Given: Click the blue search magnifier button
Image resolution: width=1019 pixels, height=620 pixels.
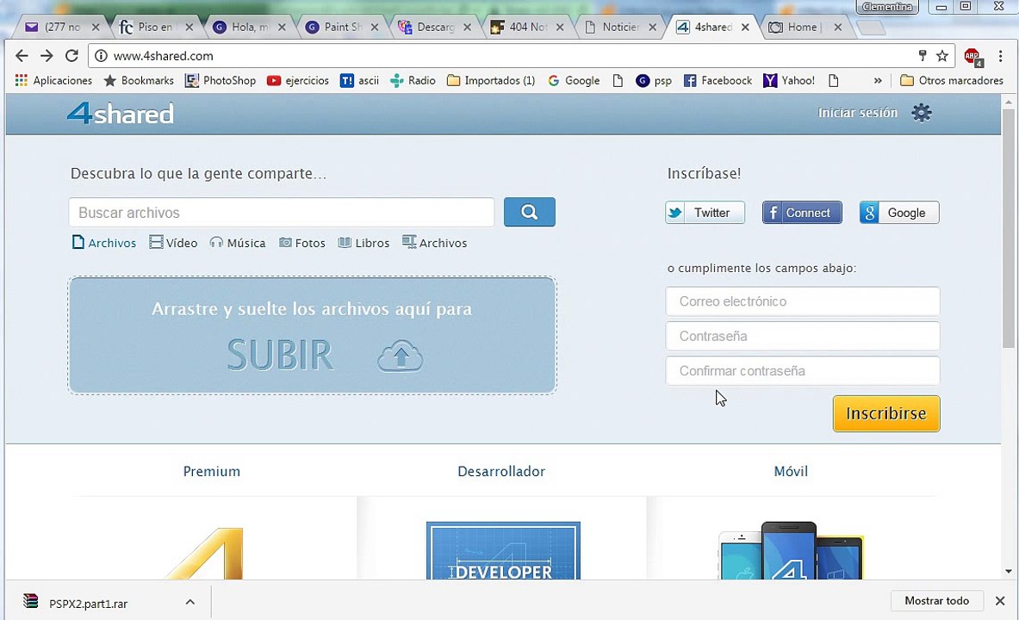Looking at the screenshot, I should coord(529,212).
